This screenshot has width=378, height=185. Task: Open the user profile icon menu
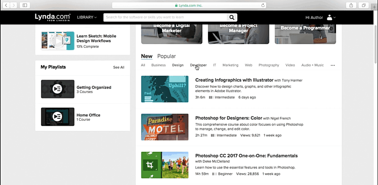point(331,18)
